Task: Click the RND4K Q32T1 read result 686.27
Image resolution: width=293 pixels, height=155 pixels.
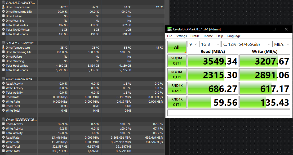Action: (x=213, y=88)
